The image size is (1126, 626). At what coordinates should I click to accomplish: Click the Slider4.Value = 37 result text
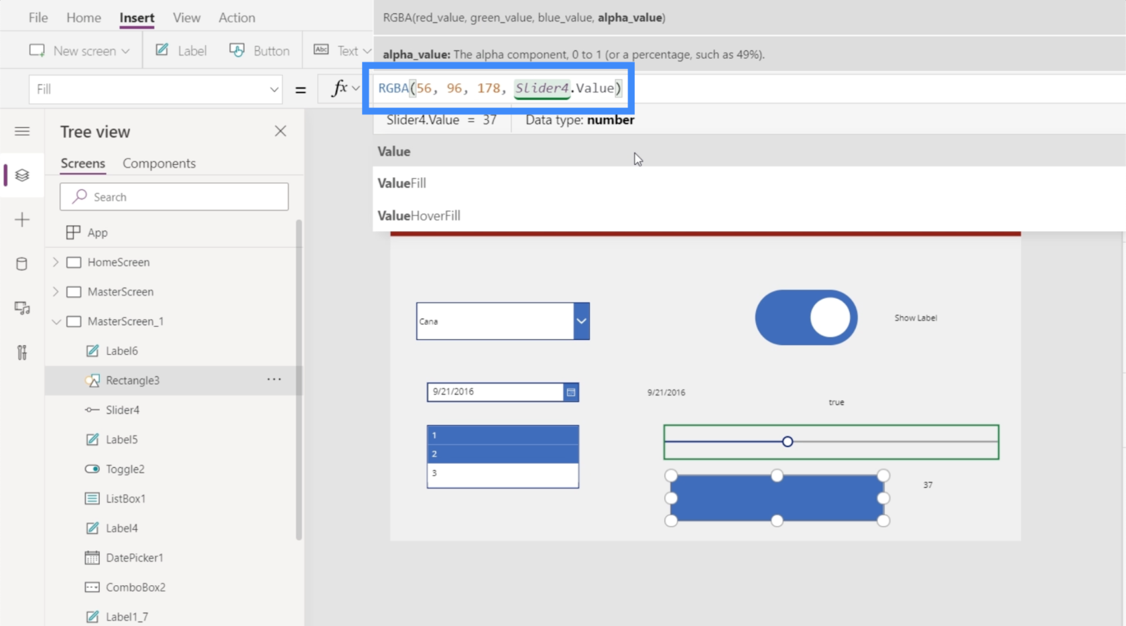[x=442, y=120]
